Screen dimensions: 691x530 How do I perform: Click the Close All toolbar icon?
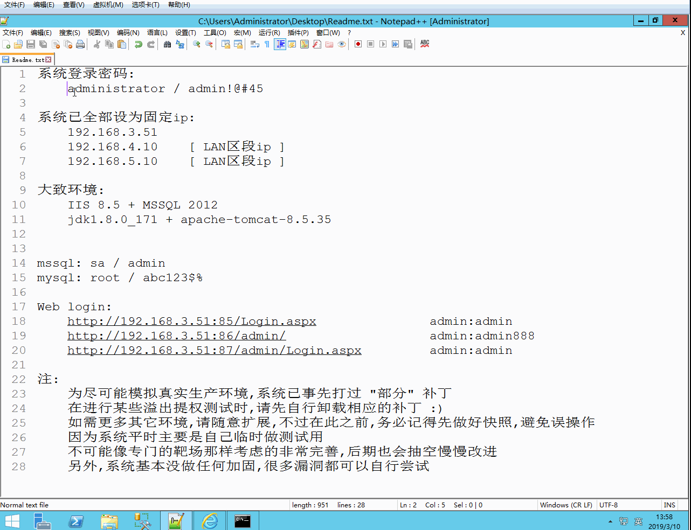coord(68,44)
